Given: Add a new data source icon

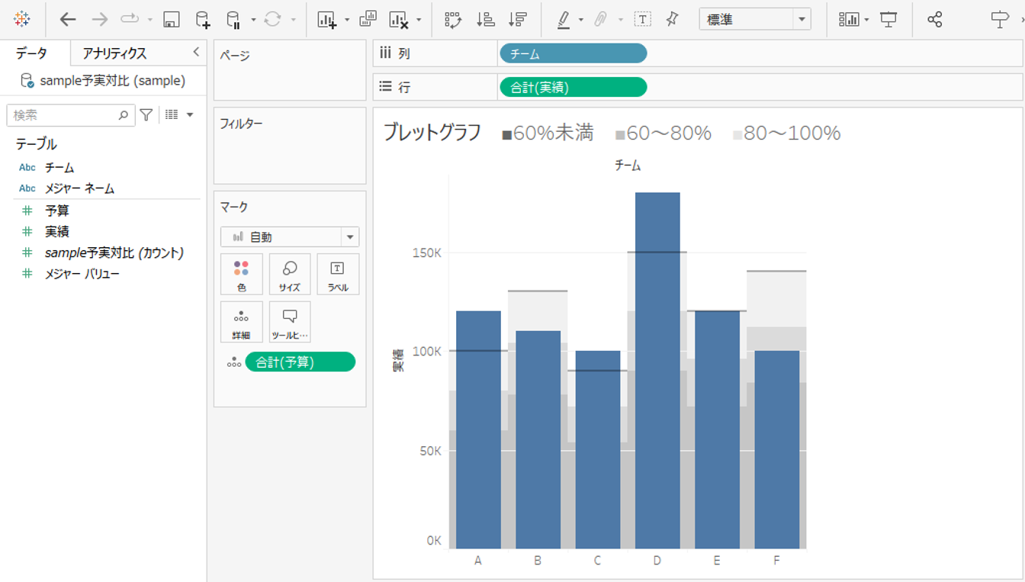Looking at the screenshot, I should tap(202, 20).
